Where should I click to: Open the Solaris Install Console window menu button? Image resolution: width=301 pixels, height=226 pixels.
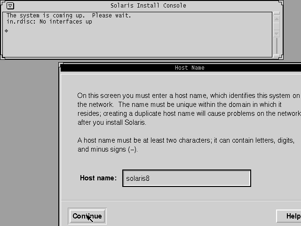tap(10, 6)
